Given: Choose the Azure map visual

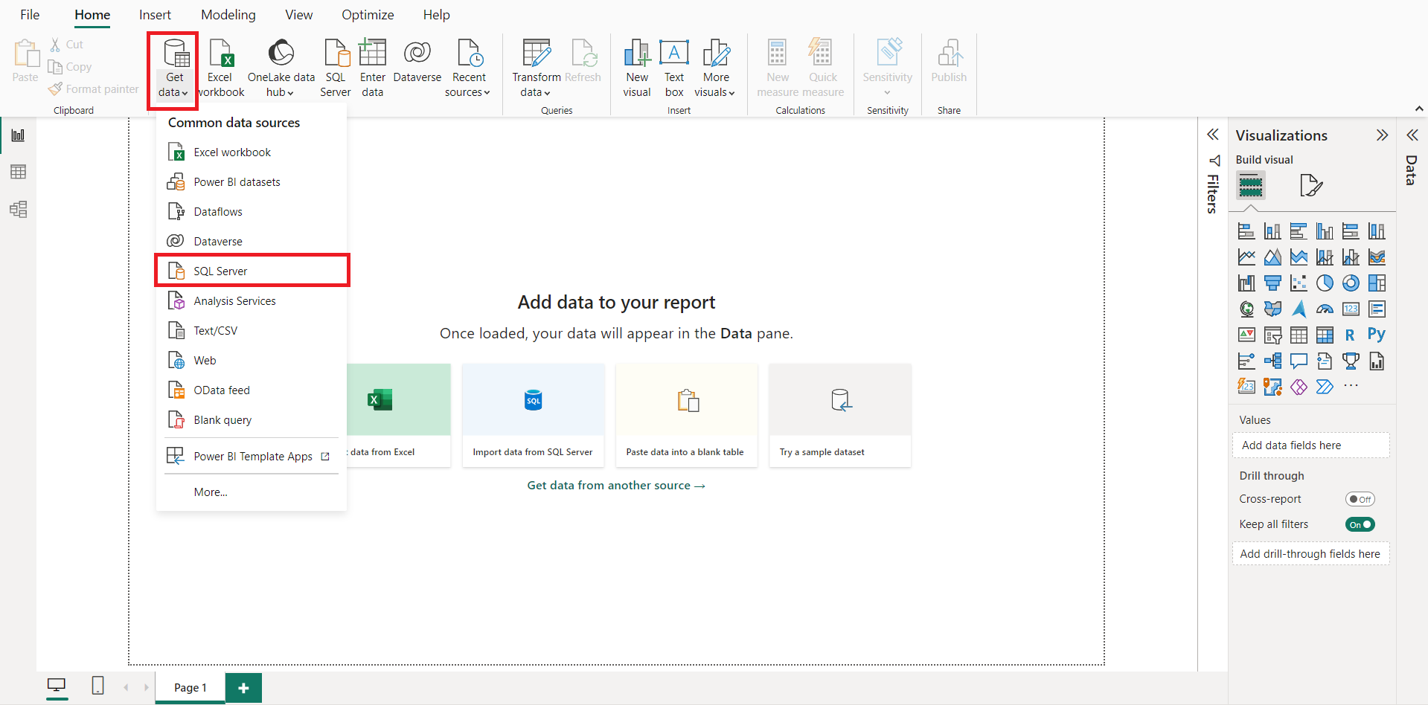Looking at the screenshot, I should tap(1299, 309).
